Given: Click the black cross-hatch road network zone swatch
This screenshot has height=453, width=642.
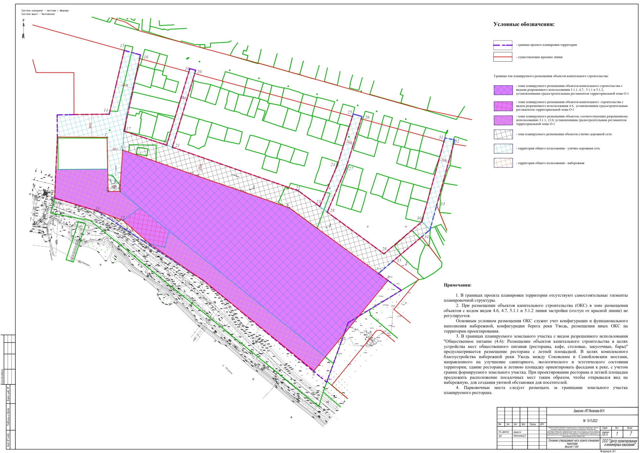Looking at the screenshot, I should (x=503, y=134).
